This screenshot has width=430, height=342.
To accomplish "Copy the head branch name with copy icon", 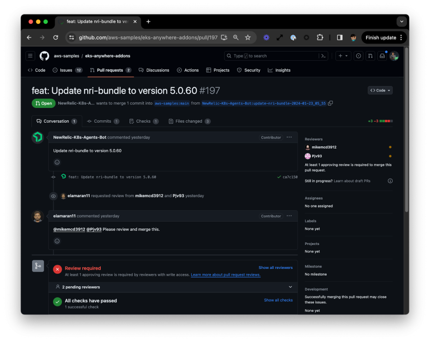I will (x=331, y=103).
